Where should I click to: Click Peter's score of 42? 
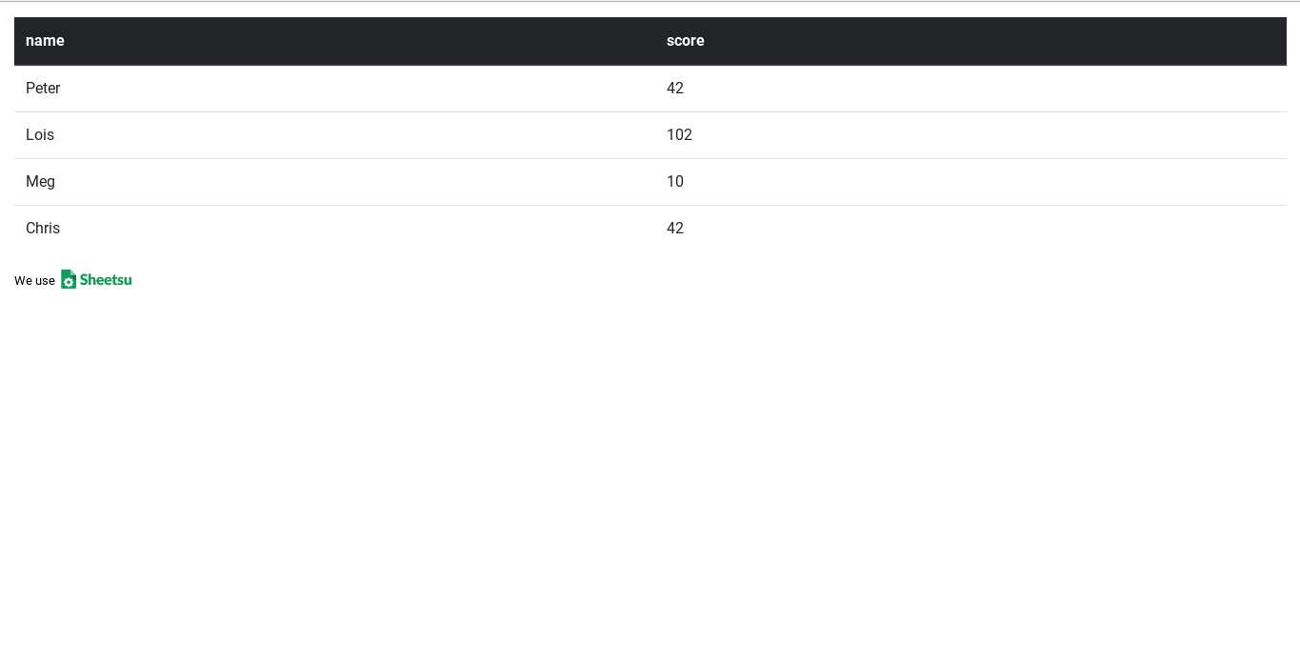click(x=675, y=89)
